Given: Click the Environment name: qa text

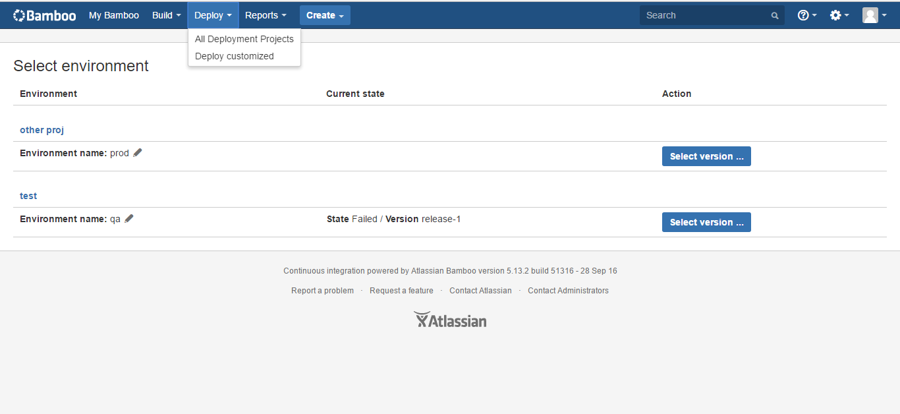Looking at the screenshot, I should pyautogui.click(x=70, y=219).
